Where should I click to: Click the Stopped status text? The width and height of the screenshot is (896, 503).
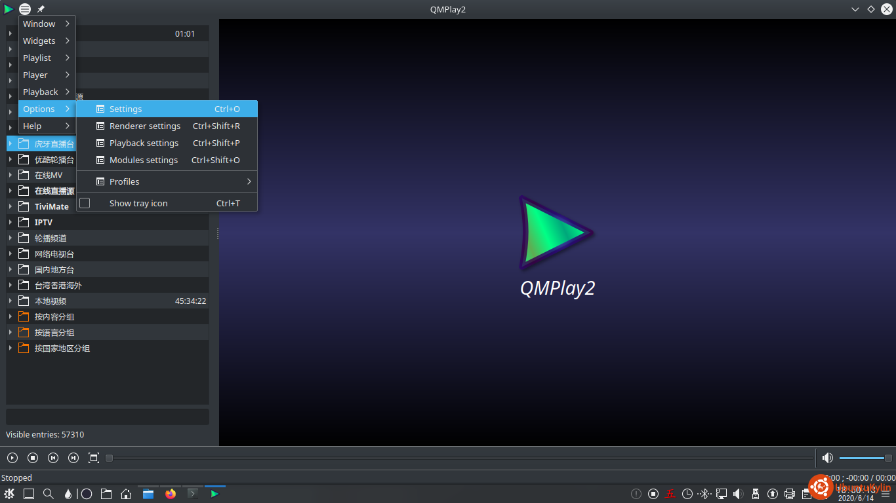(x=16, y=478)
